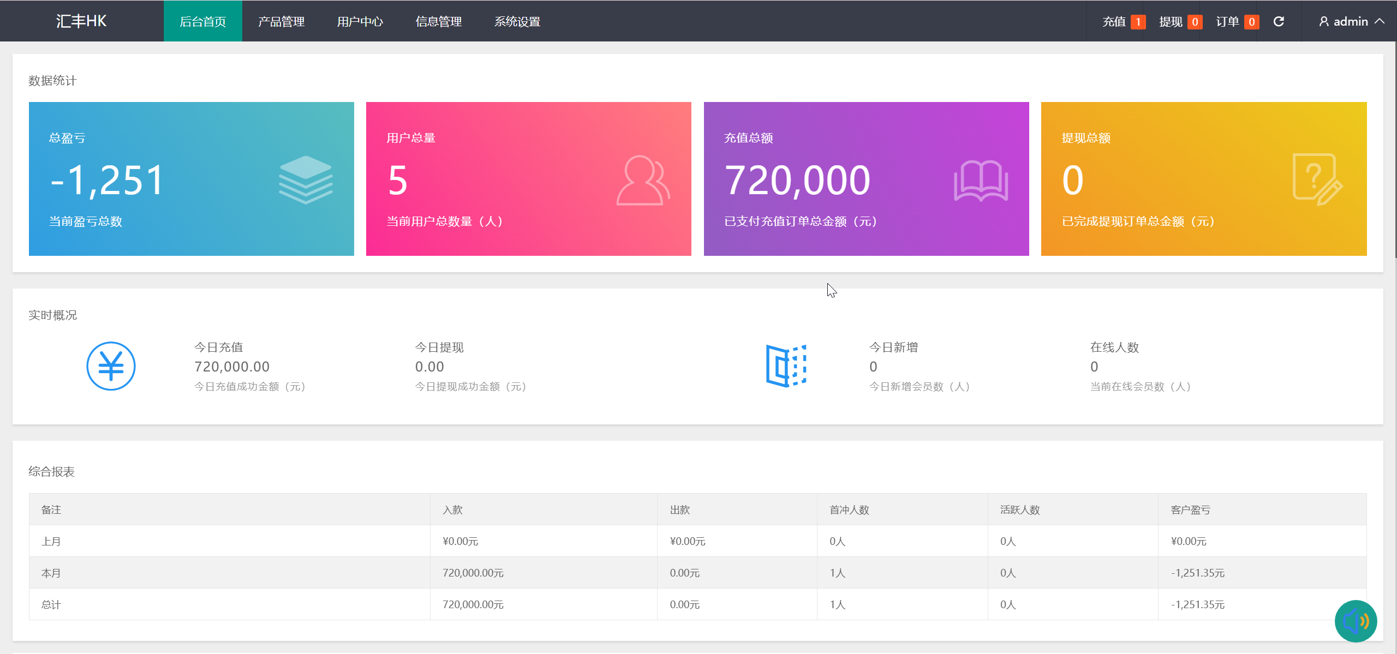1397x654 pixels.
Task: Open the 用户中心 menu
Action: click(360, 21)
